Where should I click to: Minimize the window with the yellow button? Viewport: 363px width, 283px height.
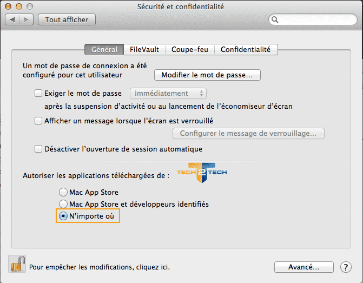19,6
